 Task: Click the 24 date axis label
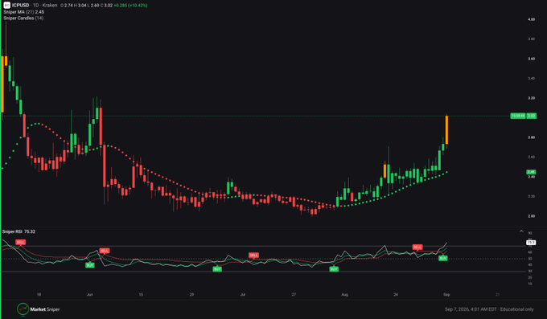coord(396,295)
